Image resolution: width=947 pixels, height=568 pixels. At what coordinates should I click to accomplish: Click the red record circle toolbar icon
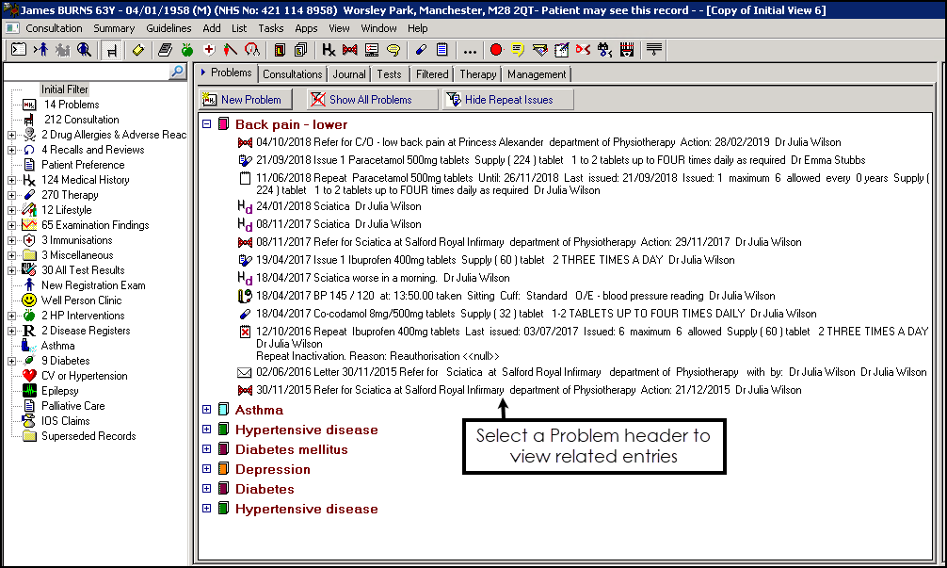[496, 50]
